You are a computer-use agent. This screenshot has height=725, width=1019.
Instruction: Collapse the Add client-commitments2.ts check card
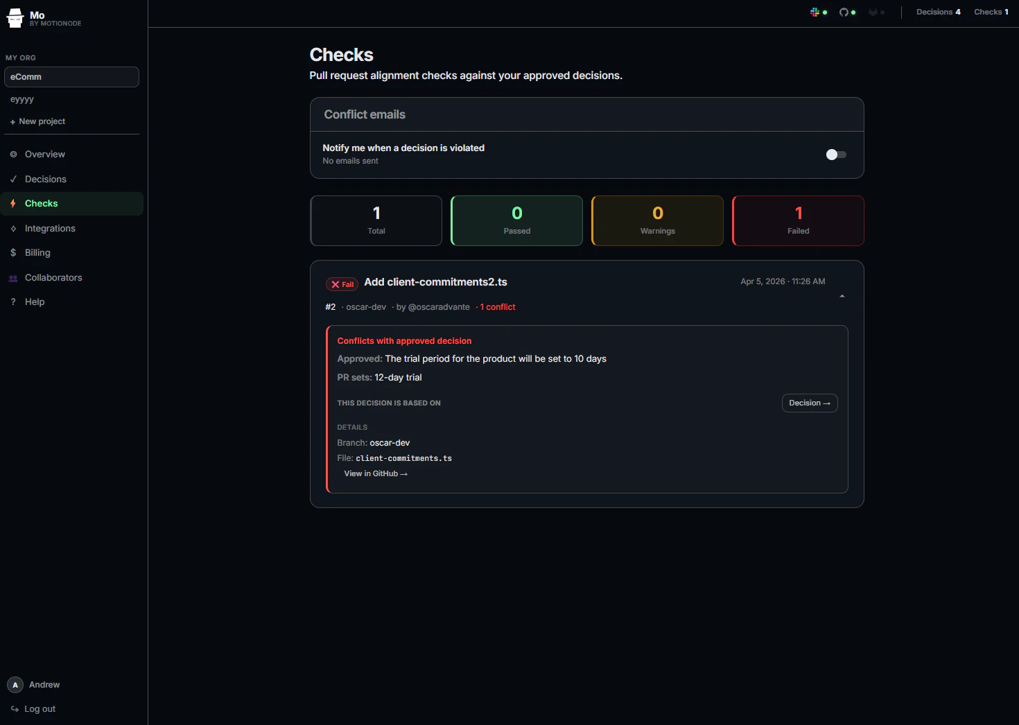pyautogui.click(x=842, y=296)
